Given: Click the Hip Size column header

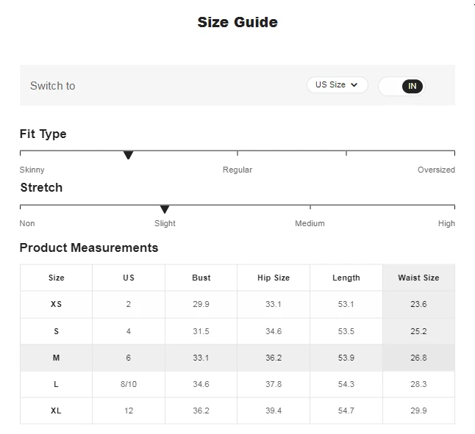Looking at the screenshot, I should (274, 278).
